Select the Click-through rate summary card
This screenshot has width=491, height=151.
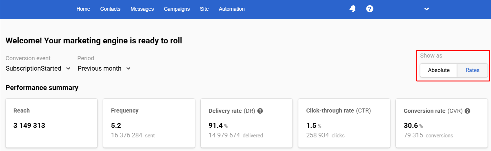click(344, 123)
